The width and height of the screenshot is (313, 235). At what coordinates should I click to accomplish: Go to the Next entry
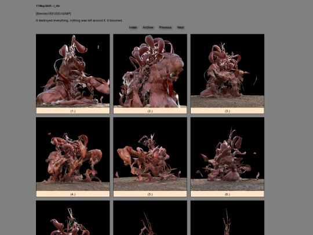point(180,27)
